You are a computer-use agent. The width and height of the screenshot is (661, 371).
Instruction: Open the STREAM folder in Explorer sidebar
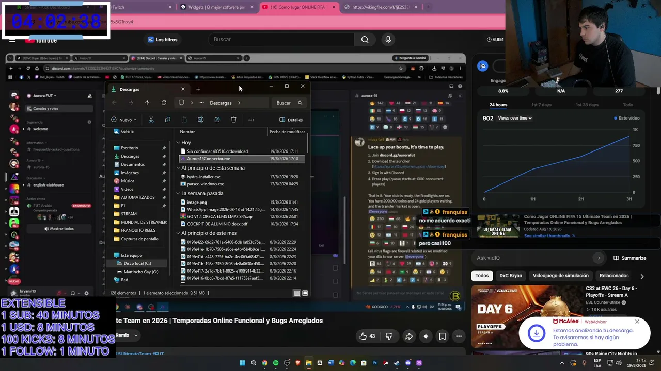(129, 214)
